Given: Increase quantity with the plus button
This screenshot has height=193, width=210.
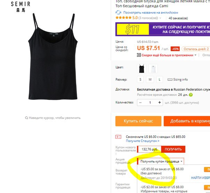Looking at the screenshot, I should [160, 102].
